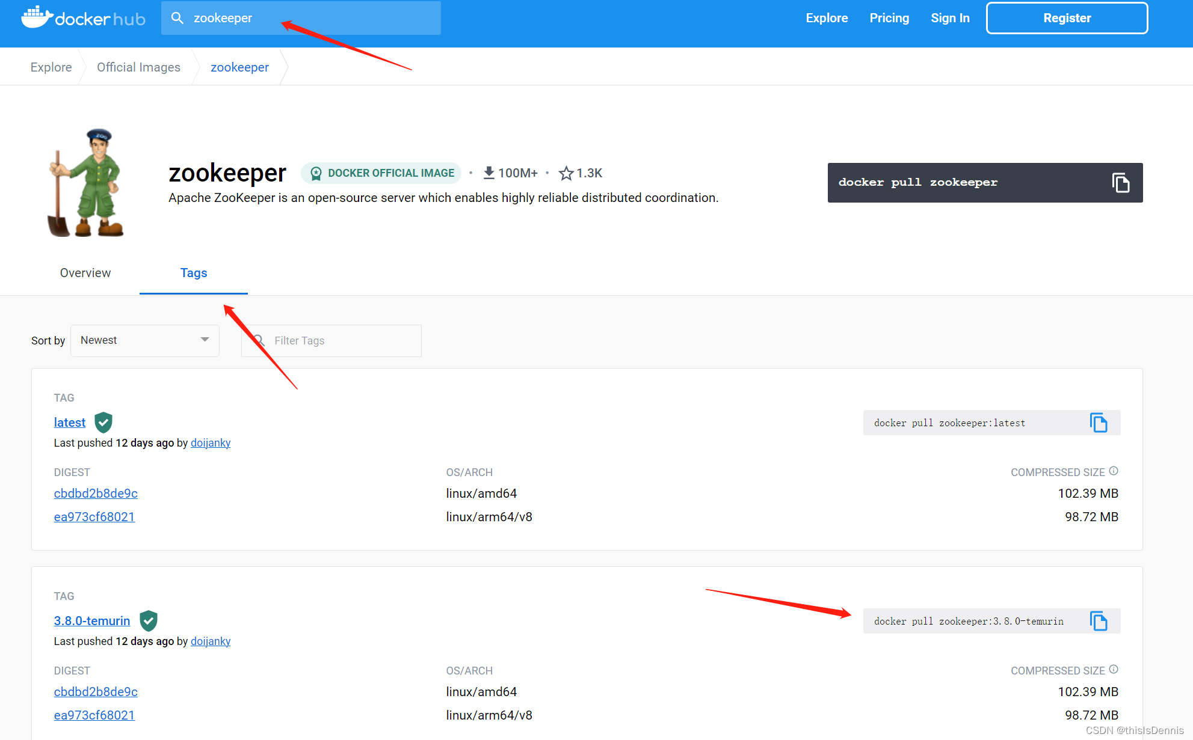The width and height of the screenshot is (1193, 740).
Task: Open digest ea973cf68021 under 3.8.0-temurin tag
Action: [94, 715]
